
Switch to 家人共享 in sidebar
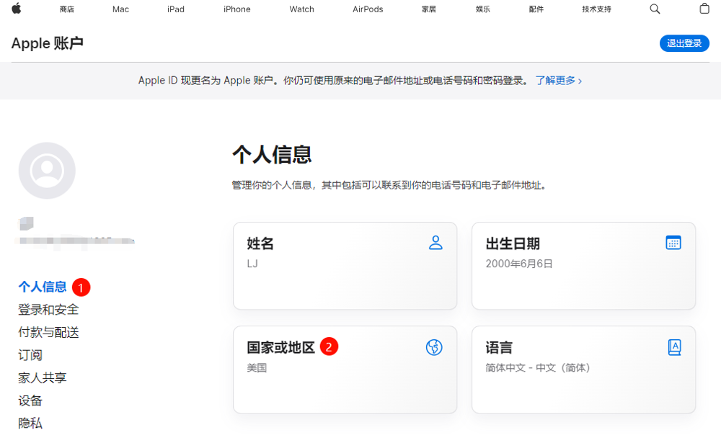pyautogui.click(x=43, y=377)
